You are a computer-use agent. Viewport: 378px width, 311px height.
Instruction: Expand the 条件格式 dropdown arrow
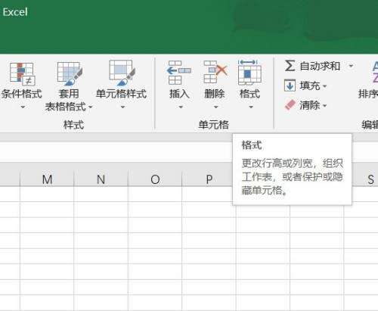point(23,107)
